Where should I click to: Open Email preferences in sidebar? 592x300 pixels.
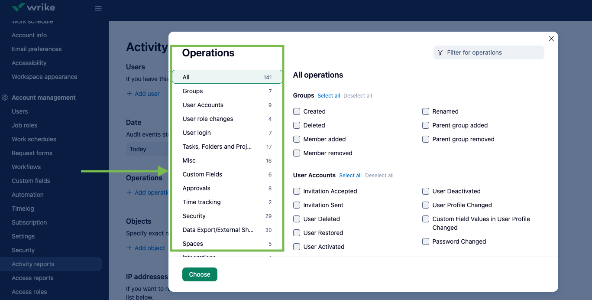click(x=37, y=49)
